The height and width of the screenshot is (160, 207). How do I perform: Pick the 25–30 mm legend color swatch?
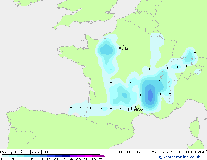click(x=66, y=156)
